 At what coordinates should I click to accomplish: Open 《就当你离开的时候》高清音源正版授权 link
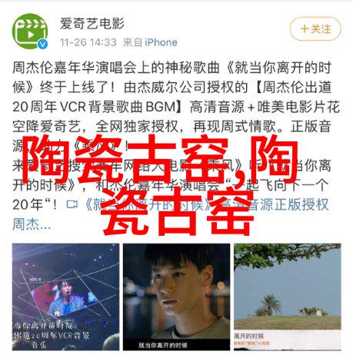pos(207,204)
